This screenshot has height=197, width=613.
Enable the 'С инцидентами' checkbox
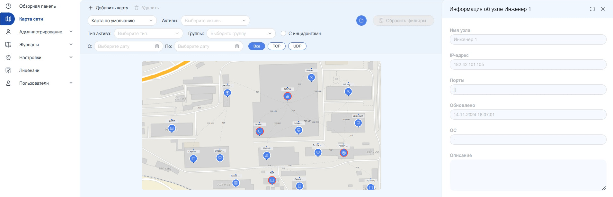[x=283, y=33]
